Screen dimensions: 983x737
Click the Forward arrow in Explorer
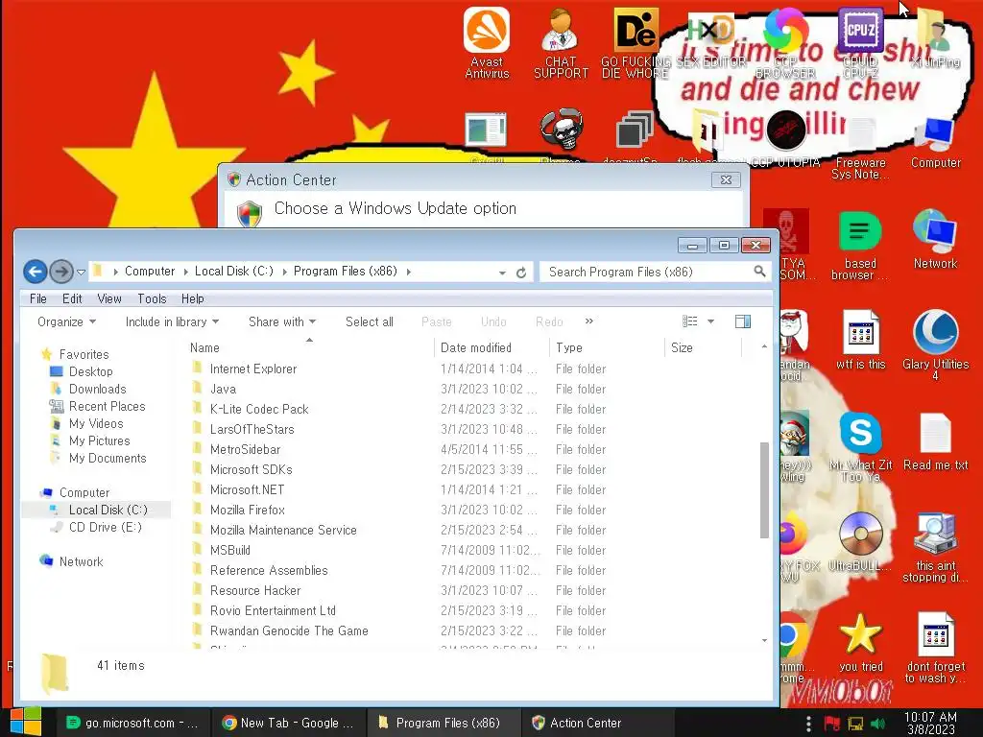(60, 272)
